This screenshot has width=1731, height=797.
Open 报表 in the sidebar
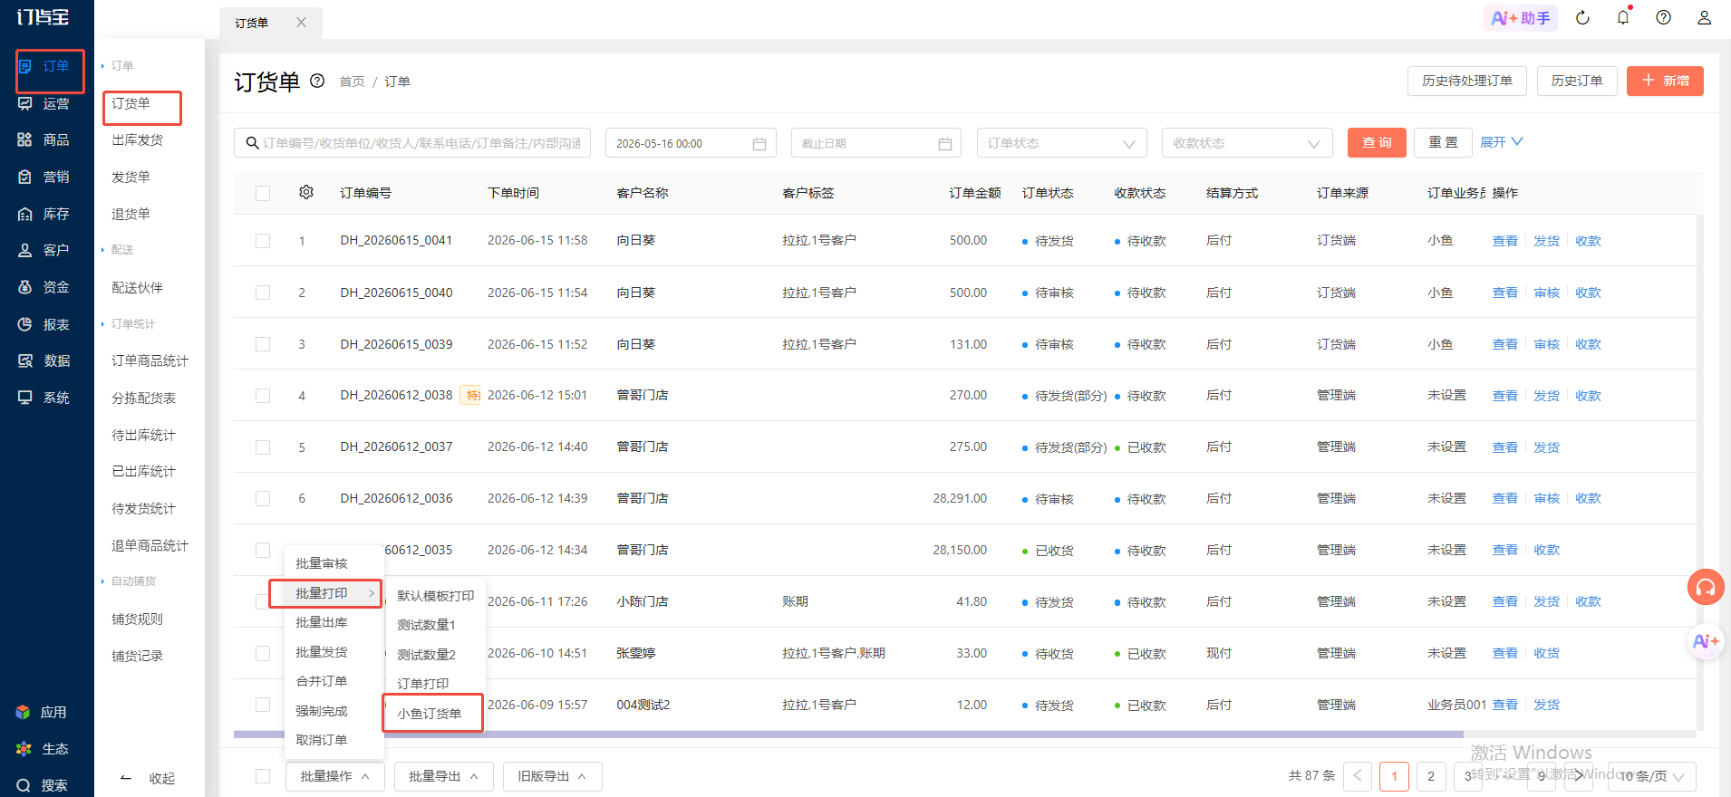pyautogui.click(x=44, y=324)
